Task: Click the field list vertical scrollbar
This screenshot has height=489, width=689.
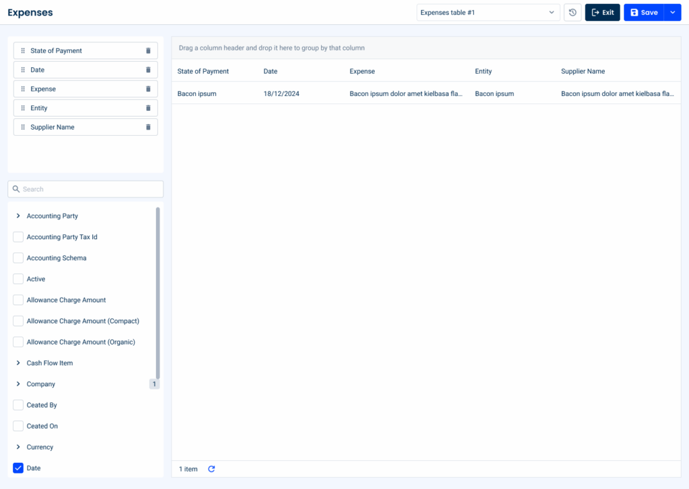Action: pos(157,293)
